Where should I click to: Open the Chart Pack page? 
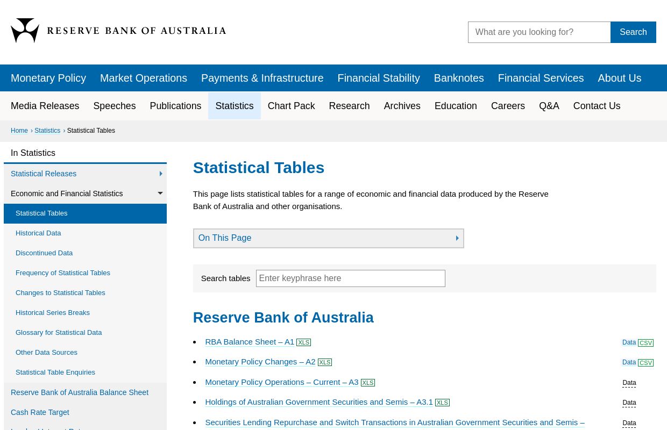(292, 106)
